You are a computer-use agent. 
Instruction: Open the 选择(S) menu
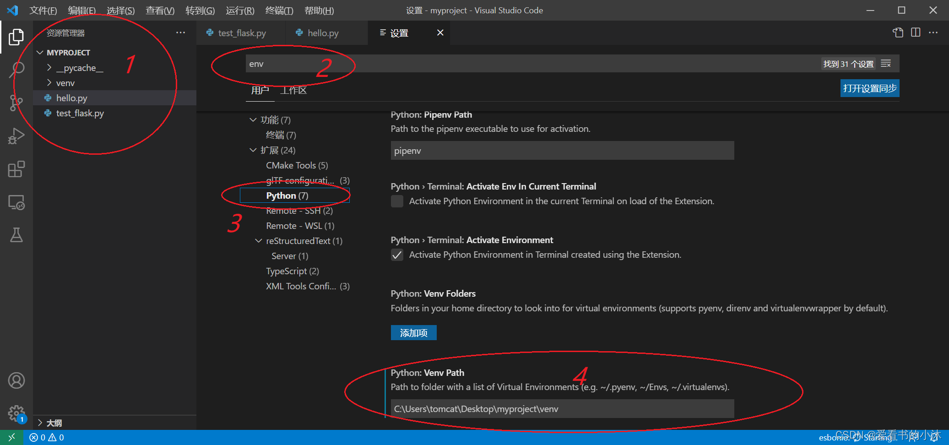pos(121,11)
